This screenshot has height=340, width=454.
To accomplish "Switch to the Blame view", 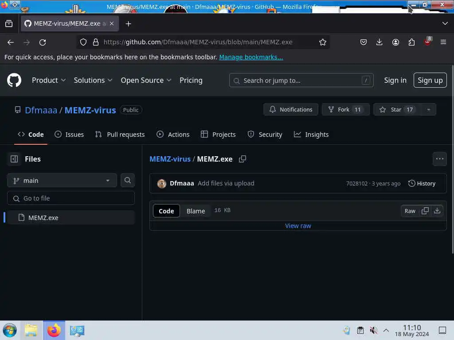I will tap(196, 211).
